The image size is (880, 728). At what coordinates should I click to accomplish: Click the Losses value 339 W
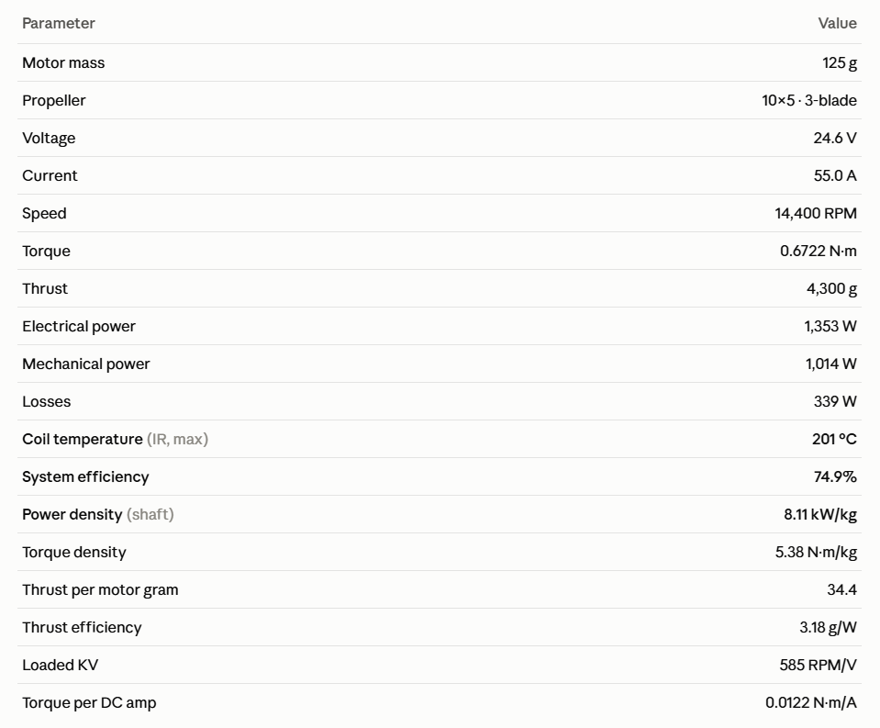[834, 401]
